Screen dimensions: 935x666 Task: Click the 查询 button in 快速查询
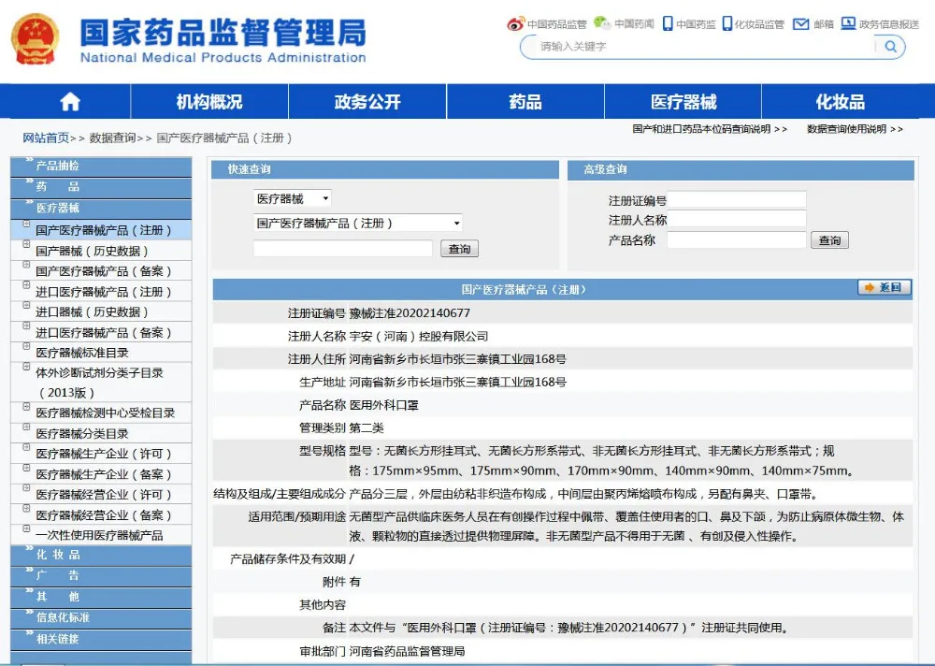(459, 249)
